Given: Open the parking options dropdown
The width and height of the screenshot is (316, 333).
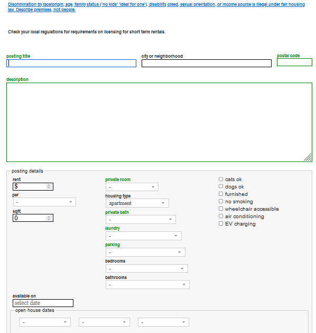Looking at the screenshot, I should (x=145, y=253).
